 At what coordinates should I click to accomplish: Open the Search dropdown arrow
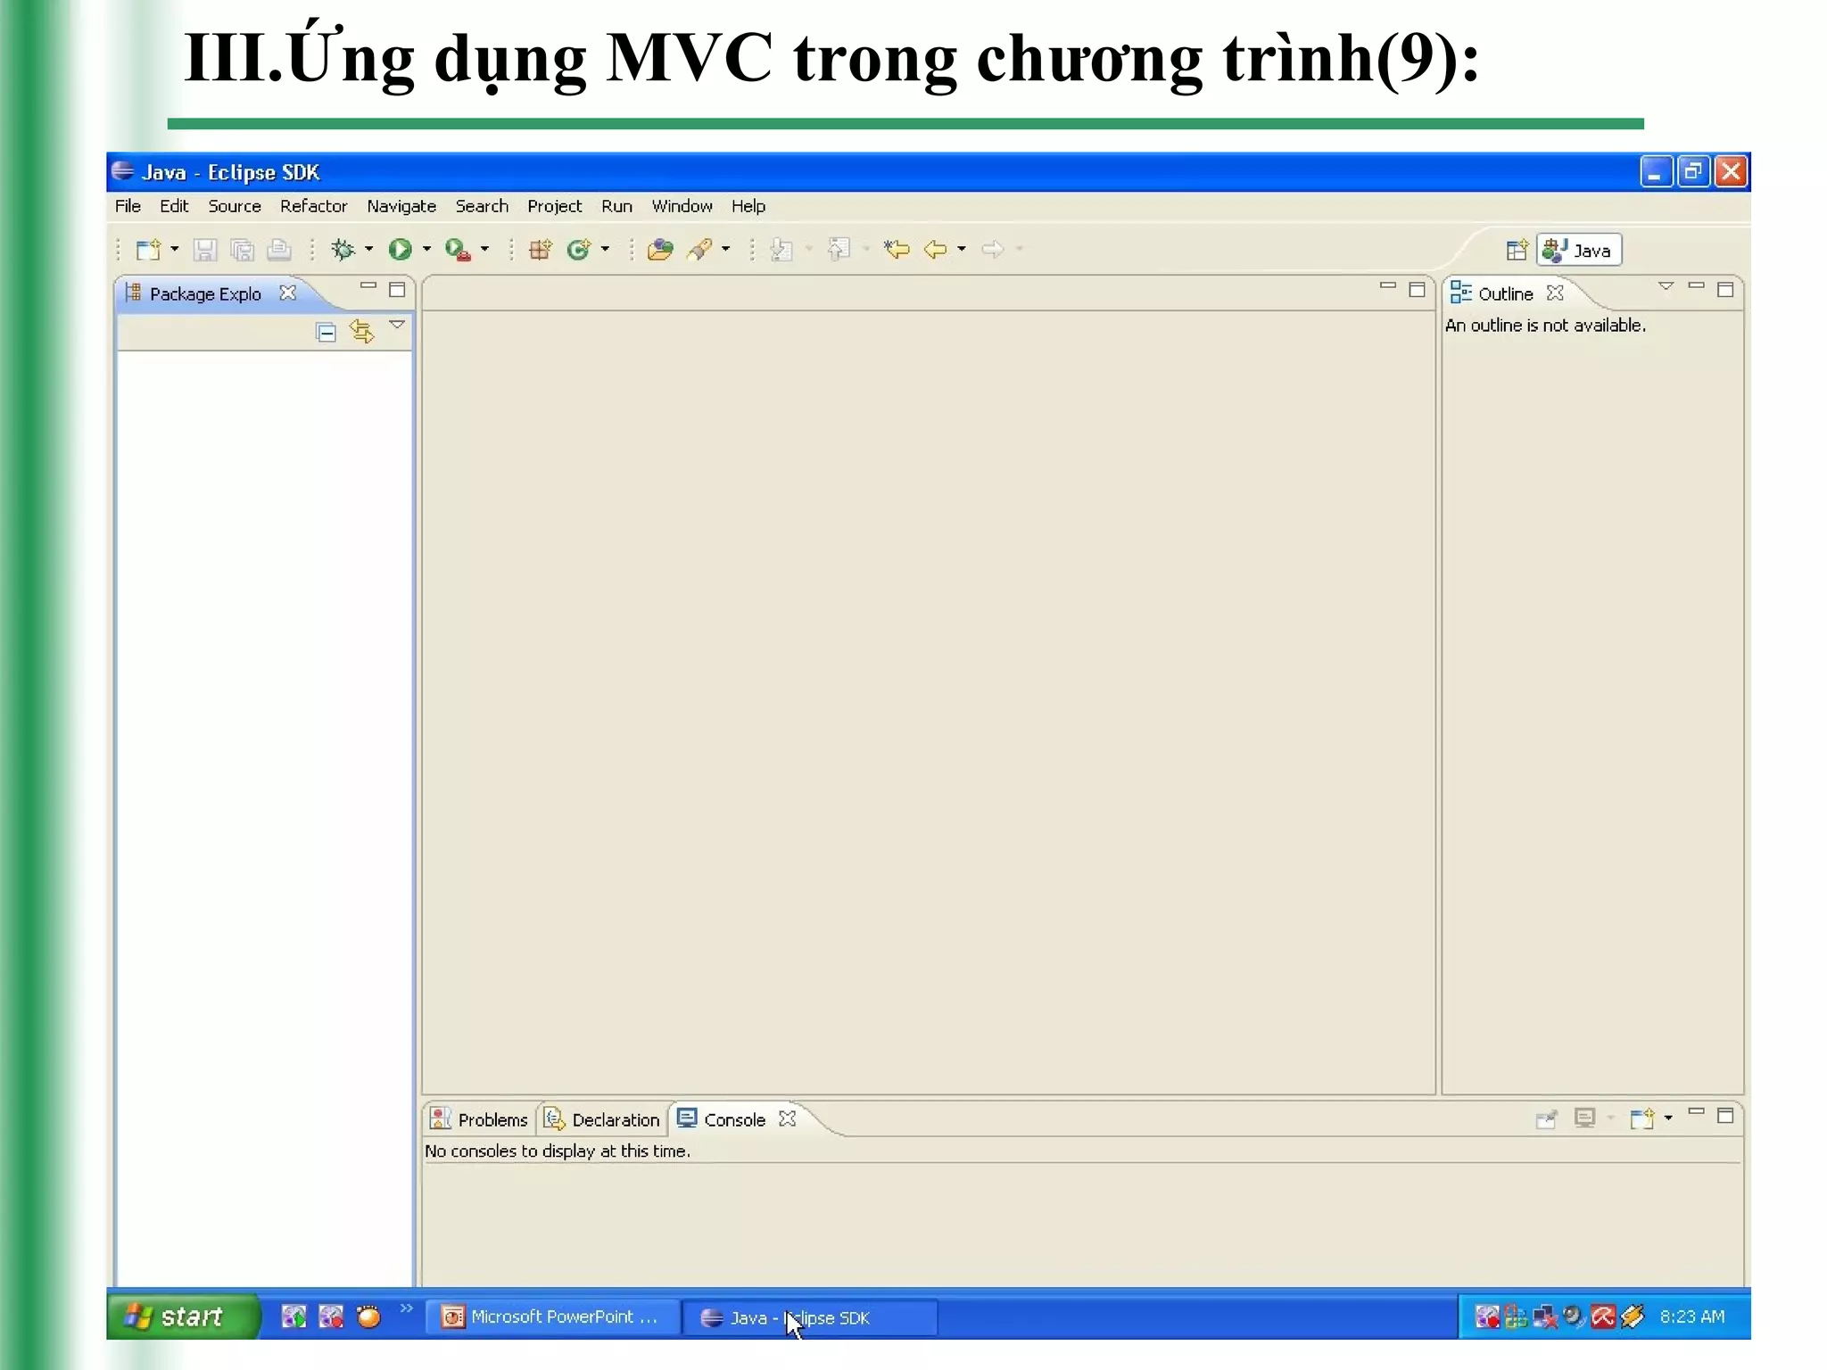click(x=725, y=250)
